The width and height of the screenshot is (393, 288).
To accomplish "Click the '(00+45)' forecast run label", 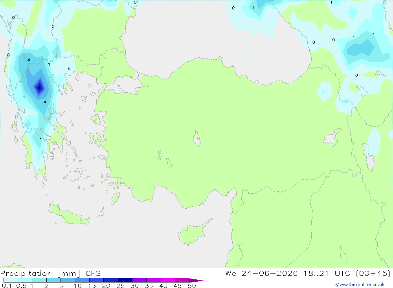I will [373, 273].
